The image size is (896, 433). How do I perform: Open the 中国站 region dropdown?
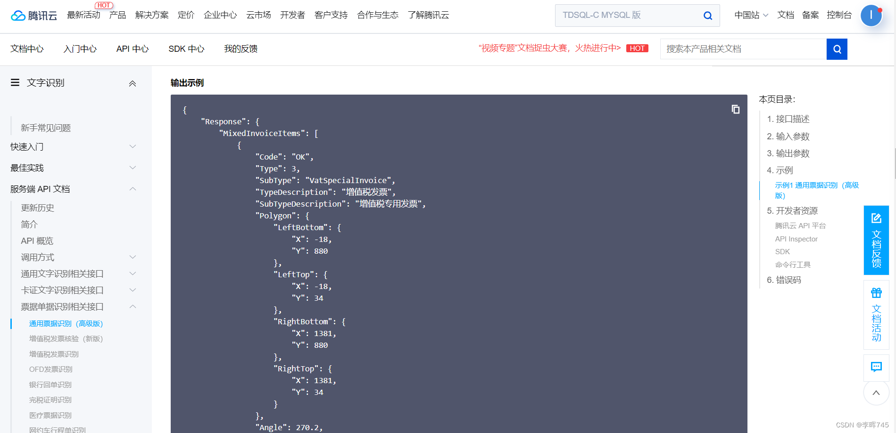pyautogui.click(x=751, y=15)
